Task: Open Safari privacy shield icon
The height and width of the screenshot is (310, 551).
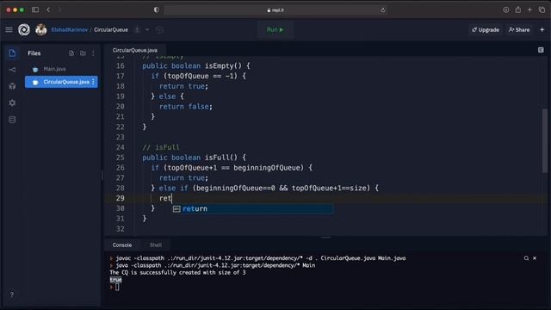Action: pos(156,9)
